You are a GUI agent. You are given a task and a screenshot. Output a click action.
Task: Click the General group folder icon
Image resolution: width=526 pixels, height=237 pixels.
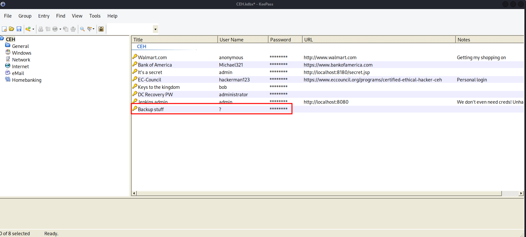click(x=8, y=45)
